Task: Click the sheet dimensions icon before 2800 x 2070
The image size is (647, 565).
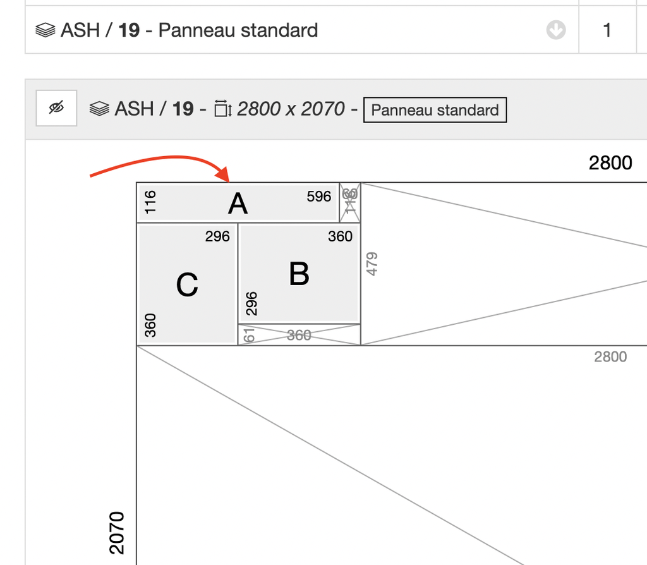Action: (x=223, y=109)
